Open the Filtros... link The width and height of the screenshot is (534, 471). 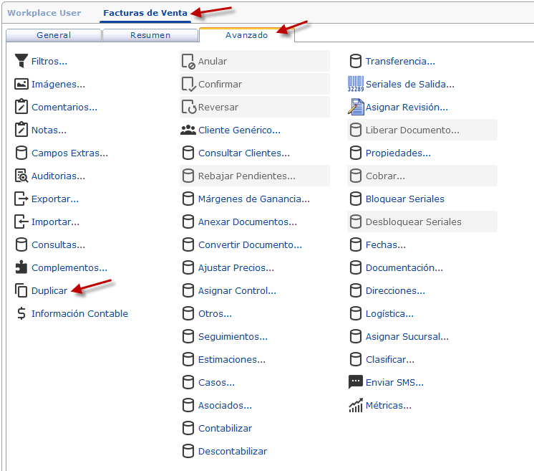tap(49, 62)
